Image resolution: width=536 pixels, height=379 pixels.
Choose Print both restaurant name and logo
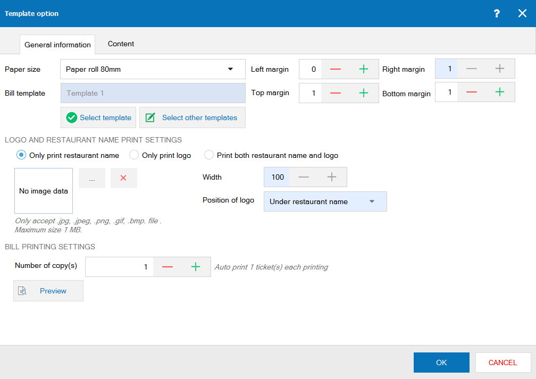point(209,155)
